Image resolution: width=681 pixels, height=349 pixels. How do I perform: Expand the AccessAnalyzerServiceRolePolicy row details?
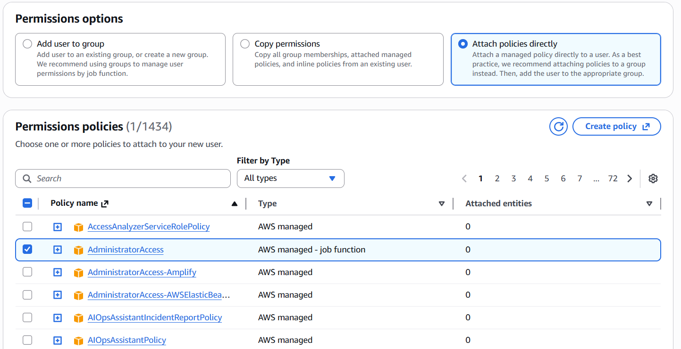[x=58, y=227]
